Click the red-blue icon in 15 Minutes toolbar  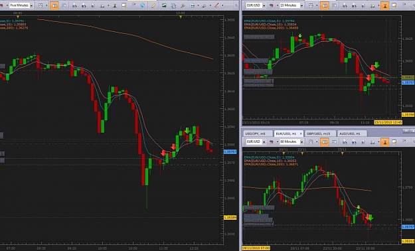click(272, 5)
